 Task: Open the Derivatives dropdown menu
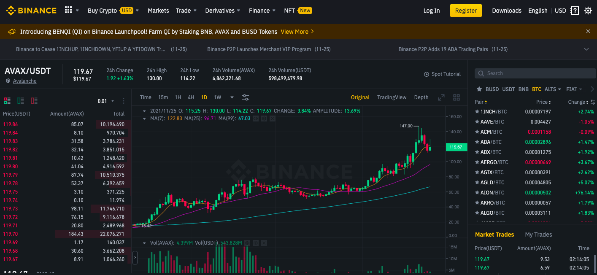click(223, 11)
